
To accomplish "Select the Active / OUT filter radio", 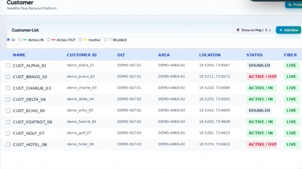I will tap(48, 40).
